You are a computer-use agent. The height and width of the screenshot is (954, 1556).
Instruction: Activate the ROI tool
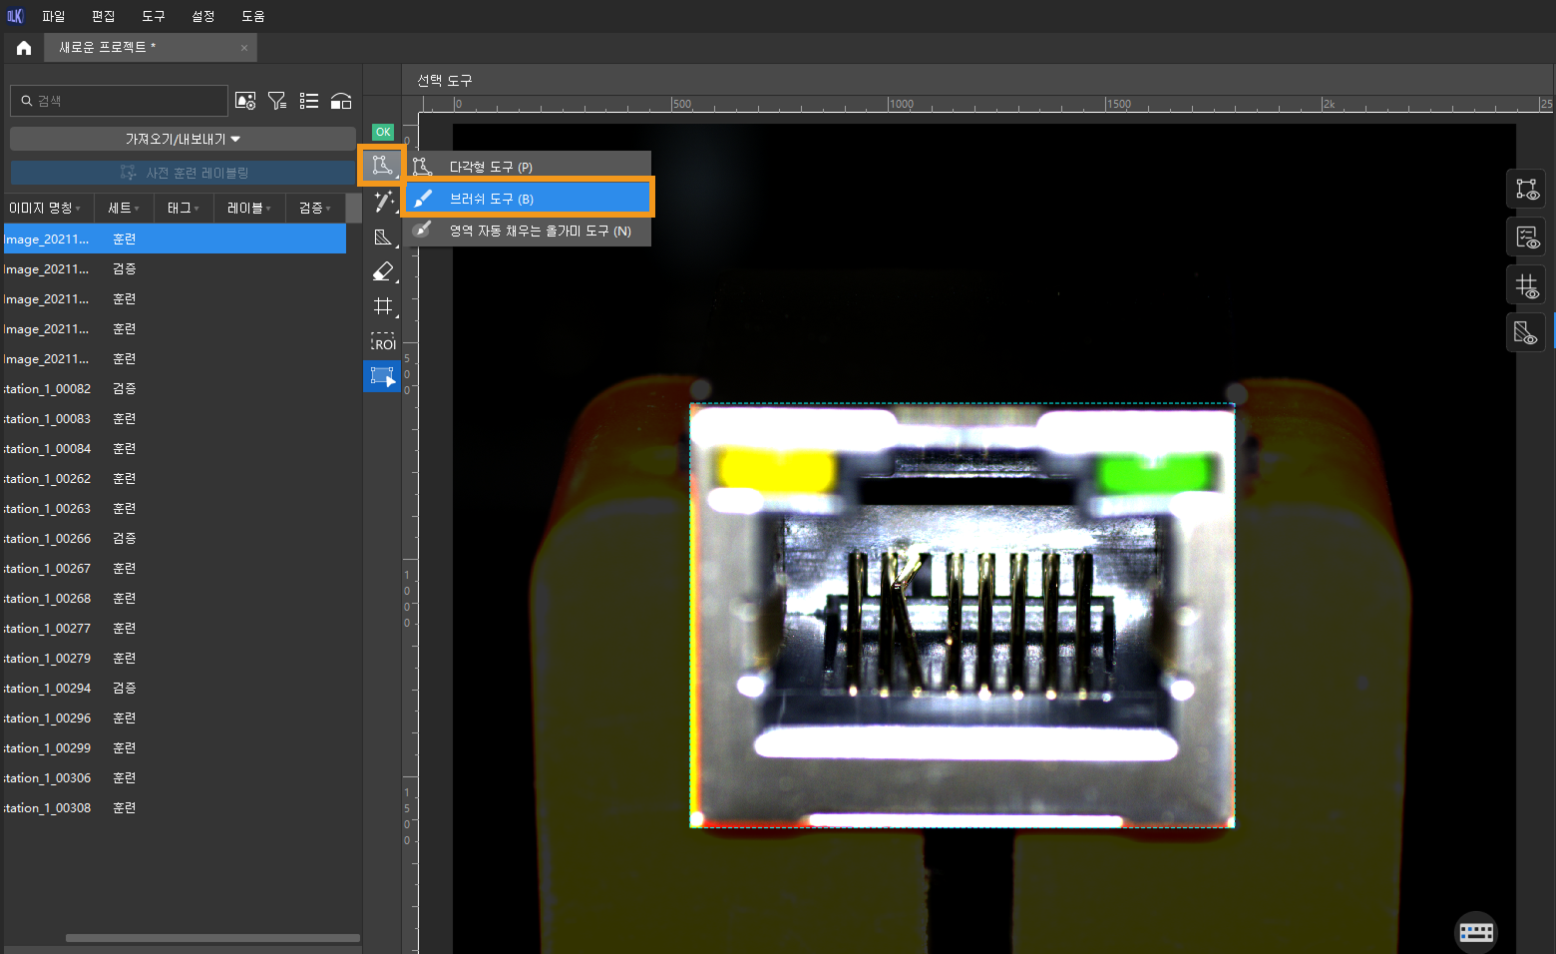pyautogui.click(x=383, y=342)
